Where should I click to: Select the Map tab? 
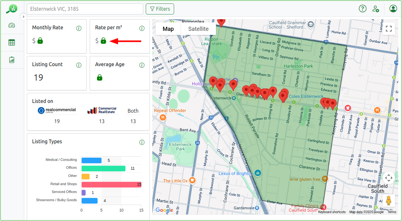click(x=168, y=29)
